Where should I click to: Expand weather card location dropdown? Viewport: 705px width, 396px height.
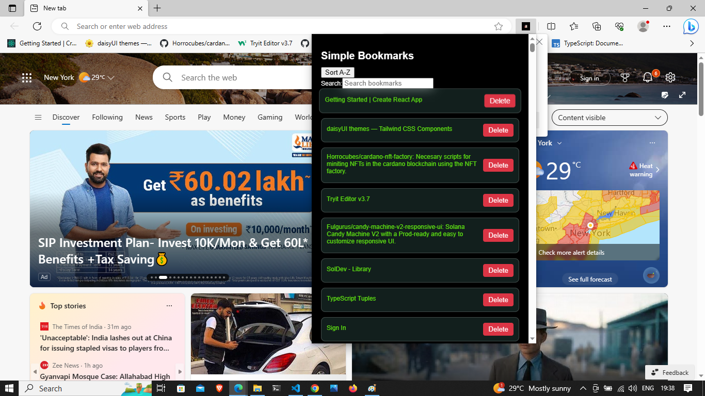click(x=559, y=143)
